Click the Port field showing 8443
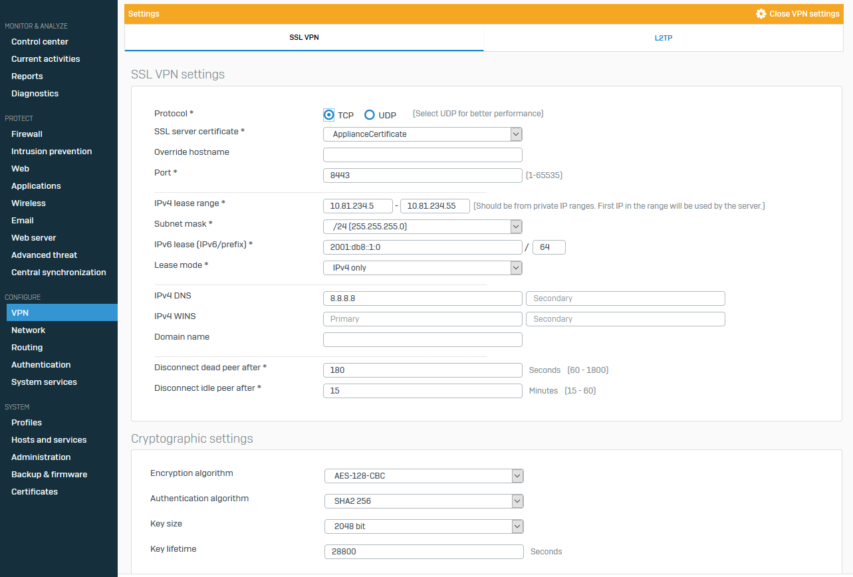This screenshot has height=577, width=853. click(422, 175)
